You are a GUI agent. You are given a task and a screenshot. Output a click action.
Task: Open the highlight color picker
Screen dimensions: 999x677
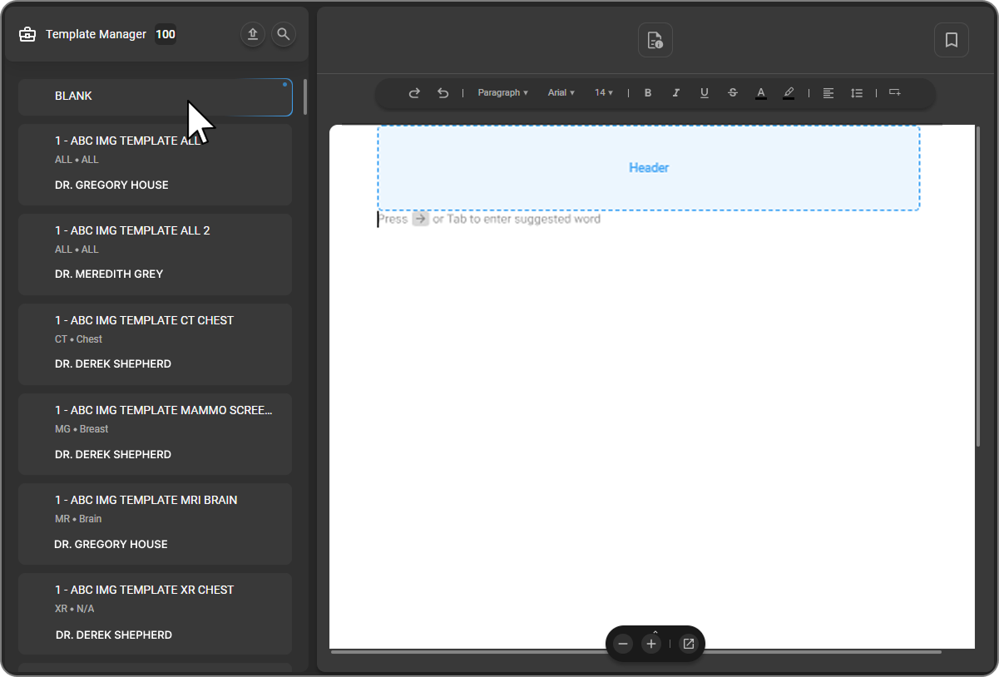point(789,93)
